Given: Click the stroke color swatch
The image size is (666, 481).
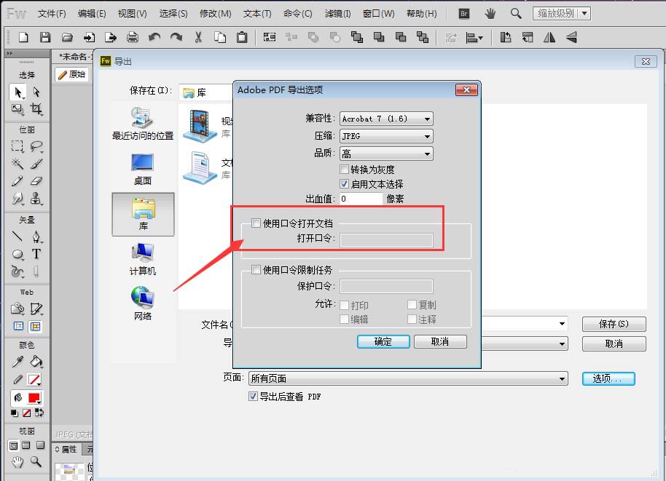Looking at the screenshot, I should tap(34, 379).
